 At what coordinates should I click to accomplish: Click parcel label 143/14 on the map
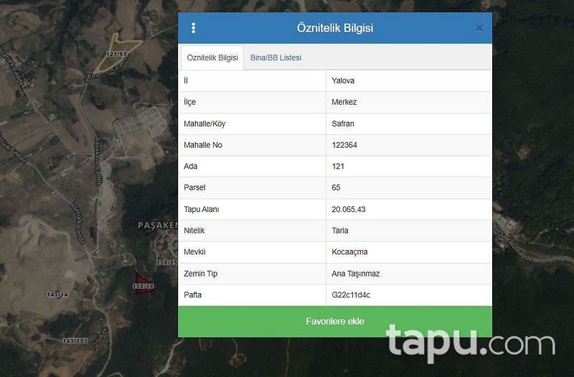pos(57,295)
